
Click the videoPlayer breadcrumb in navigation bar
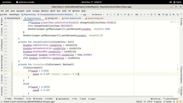point(14,15)
